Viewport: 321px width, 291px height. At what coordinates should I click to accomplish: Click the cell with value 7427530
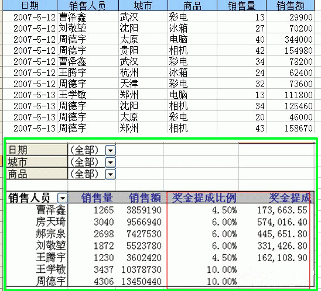tap(144, 234)
